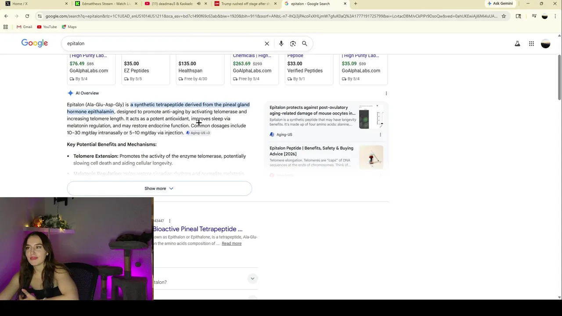This screenshot has width=562, height=316.
Task: Open the $35.00 EZ Peptides product
Action: click(145, 69)
